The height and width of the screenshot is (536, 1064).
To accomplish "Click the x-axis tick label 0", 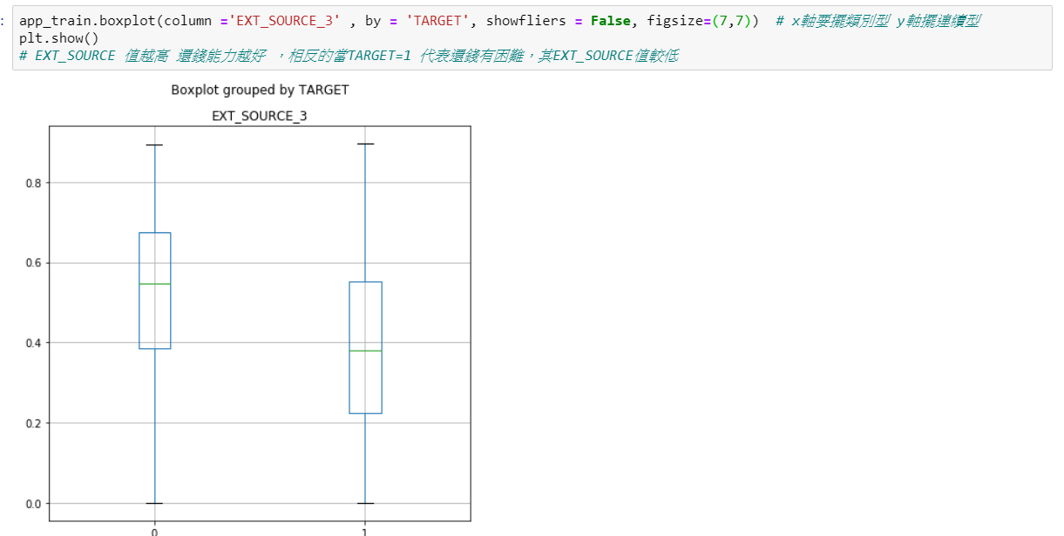I will pyautogui.click(x=154, y=532).
